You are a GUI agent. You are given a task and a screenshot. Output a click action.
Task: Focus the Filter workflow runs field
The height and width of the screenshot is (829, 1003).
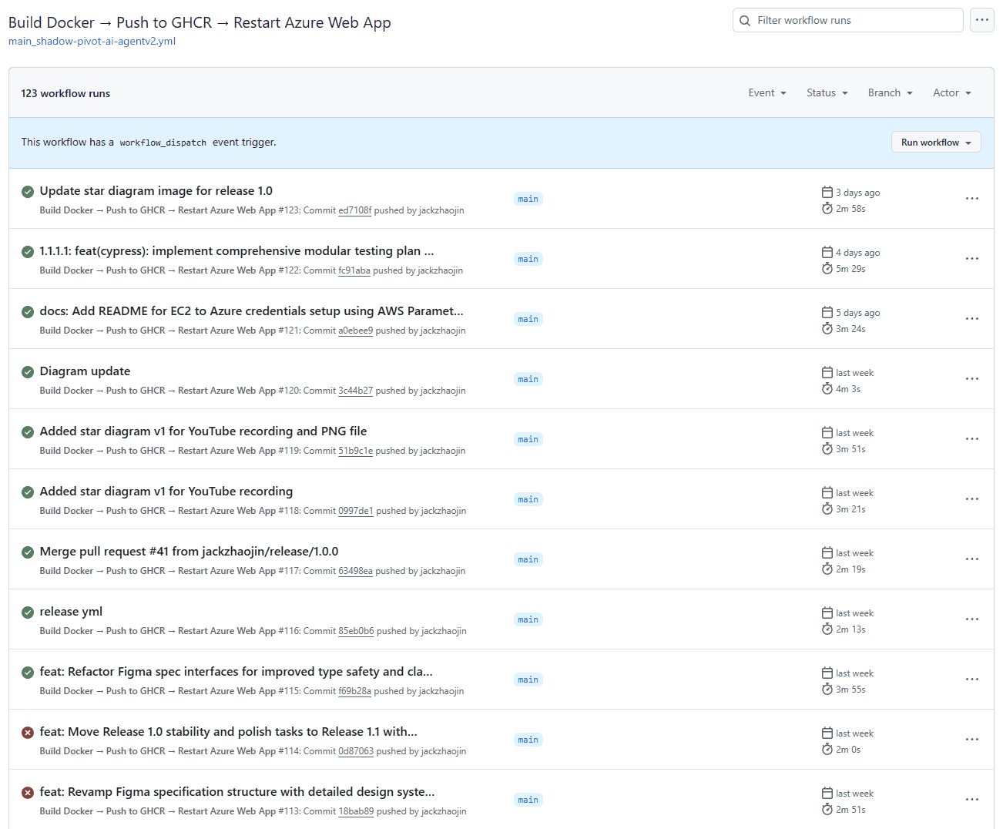tap(847, 20)
